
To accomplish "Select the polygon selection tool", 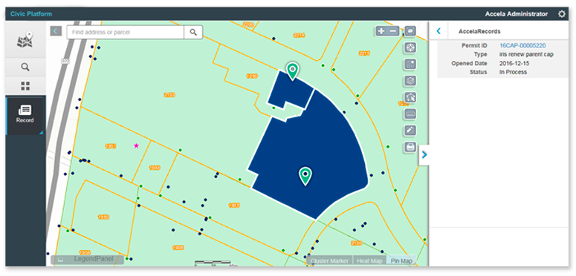I will pos(410,97).
